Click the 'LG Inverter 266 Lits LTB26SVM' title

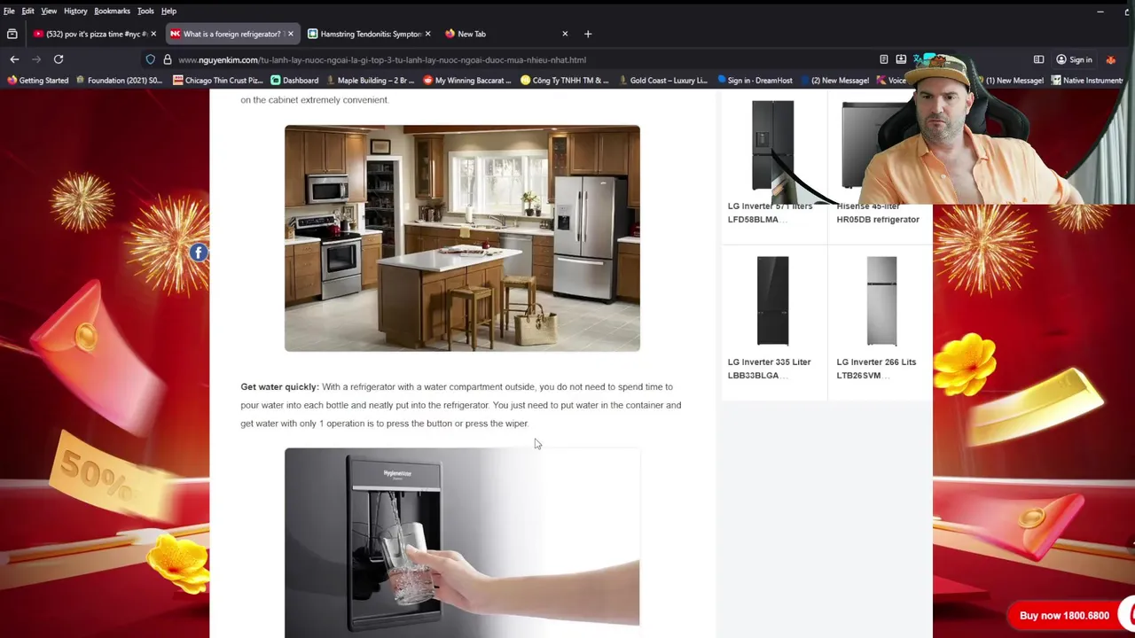pos(876,369)
